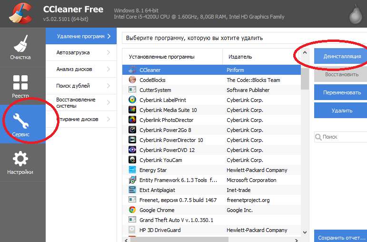Click the Переименовать rename button
This screenshot has height=242, width=367.
click(x=340, y=92)
